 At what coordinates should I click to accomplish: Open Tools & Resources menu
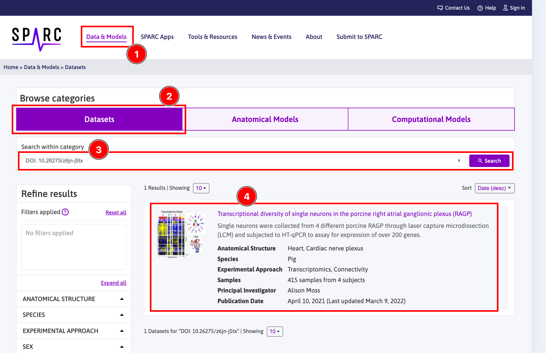[x=212, y=37]
